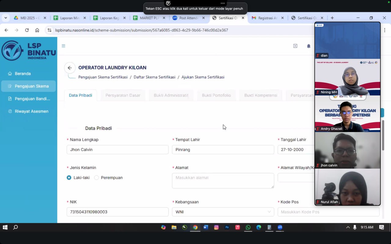Click the back arrow beside Operator Laundry Kiloan
This screenshot has height=244, width=391.
[70, 68]
